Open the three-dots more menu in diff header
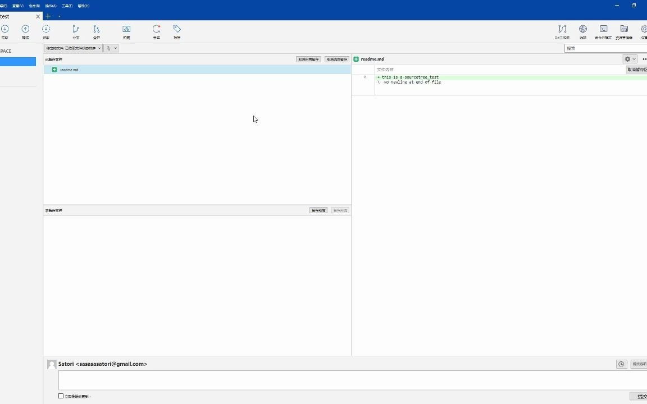647x404 pixels. 644,59
